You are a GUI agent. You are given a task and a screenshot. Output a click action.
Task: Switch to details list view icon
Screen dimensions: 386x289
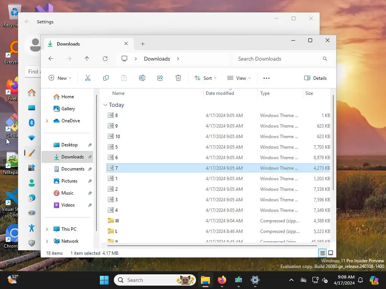pyautogui.click(x=323, y=253)
